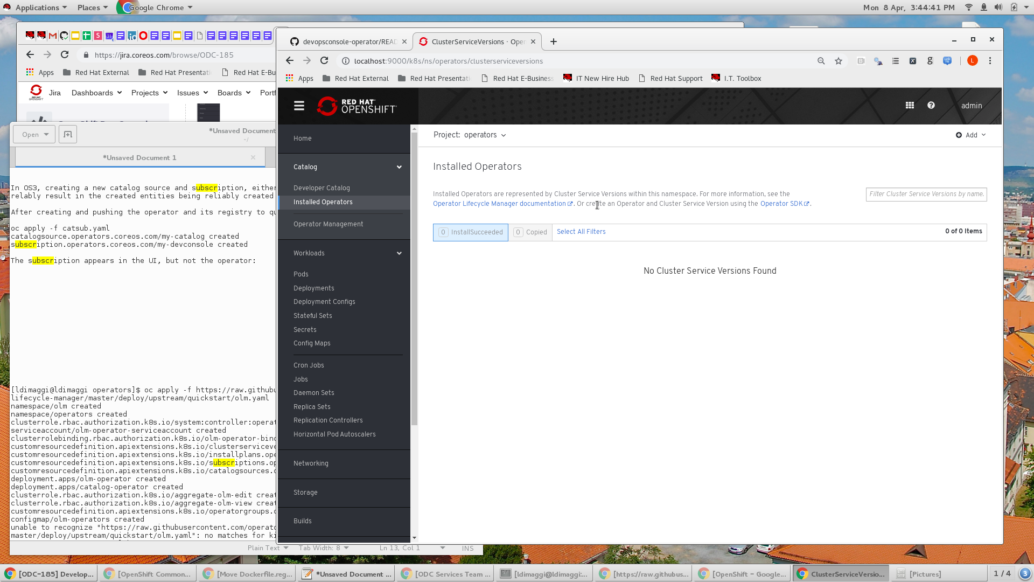Open Chrome's three-dot menu
The width and height of the screenshot is (1034, 582).
click(x=990, y=61)
